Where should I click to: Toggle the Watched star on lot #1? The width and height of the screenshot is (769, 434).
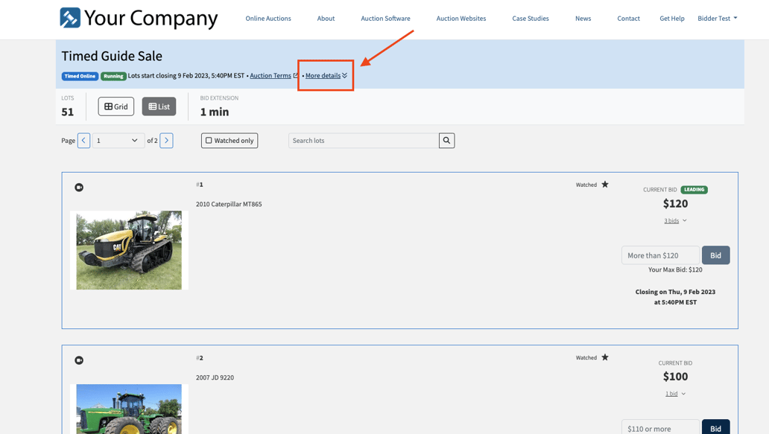pos(606,185)
